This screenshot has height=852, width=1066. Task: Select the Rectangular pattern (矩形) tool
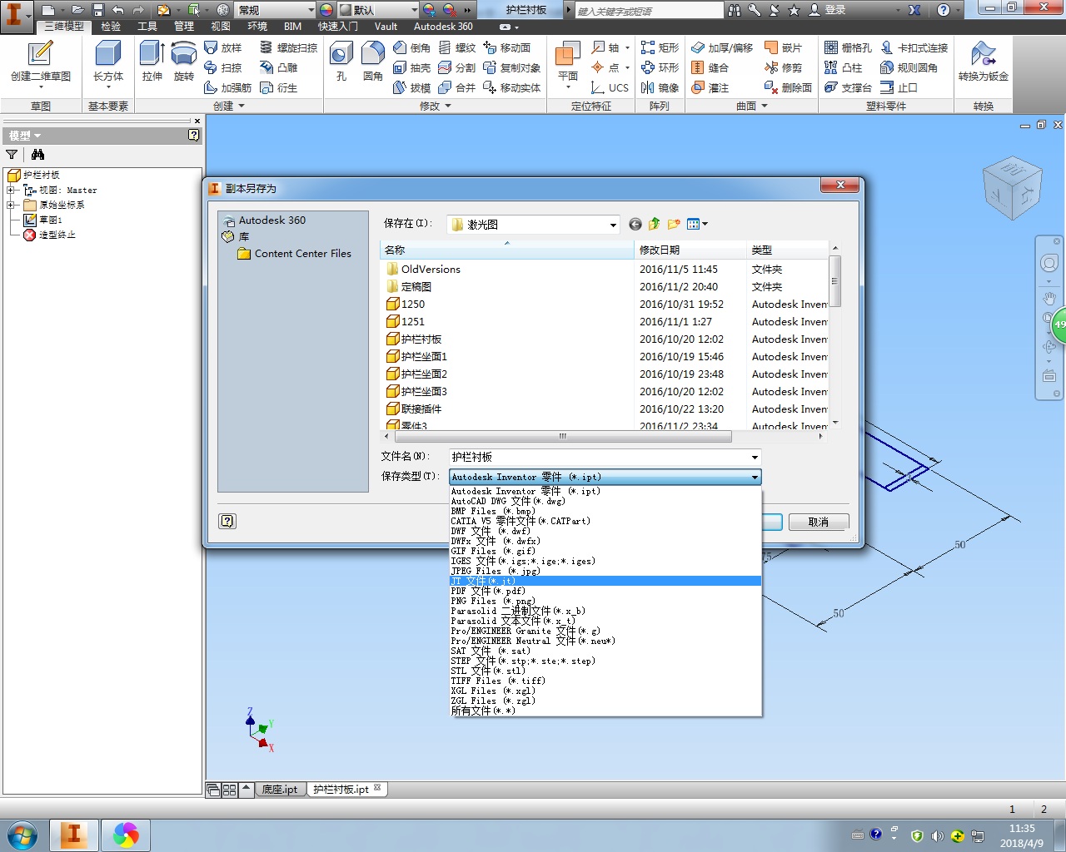click(x=660, y=47)
